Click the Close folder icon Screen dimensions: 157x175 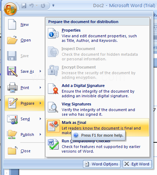pos(12,150)
